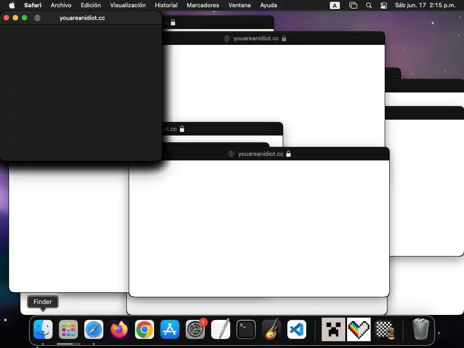
Task: Click the date and time in menu bar
Action: click(425, 5)
